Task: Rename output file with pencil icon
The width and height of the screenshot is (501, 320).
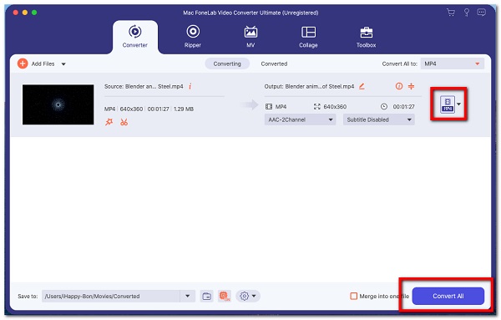Action: (362, 86)
